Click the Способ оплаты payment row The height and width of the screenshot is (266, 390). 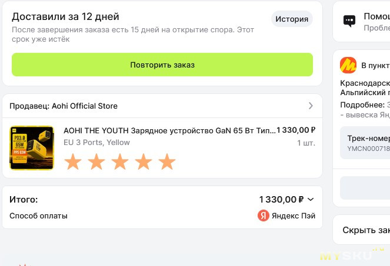pos(39,216)
